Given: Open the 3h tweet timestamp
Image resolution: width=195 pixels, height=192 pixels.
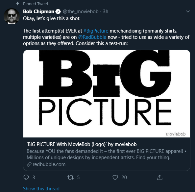Looking at the screenshot, I should point(106,12).
